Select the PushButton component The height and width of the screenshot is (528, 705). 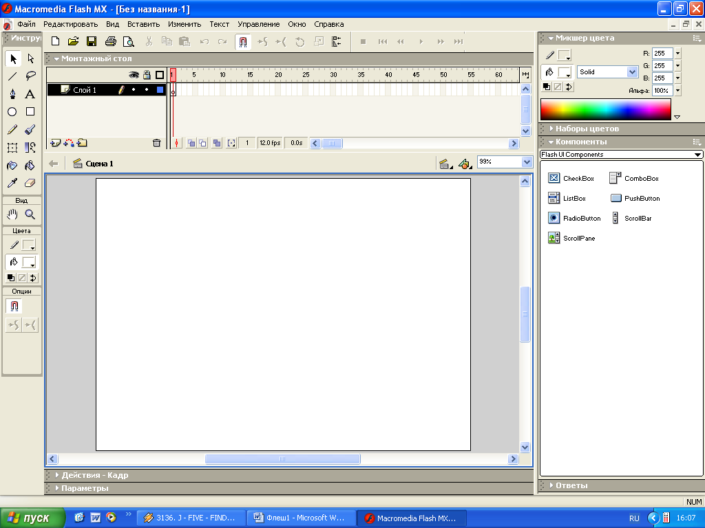click(x=635, y=199)
